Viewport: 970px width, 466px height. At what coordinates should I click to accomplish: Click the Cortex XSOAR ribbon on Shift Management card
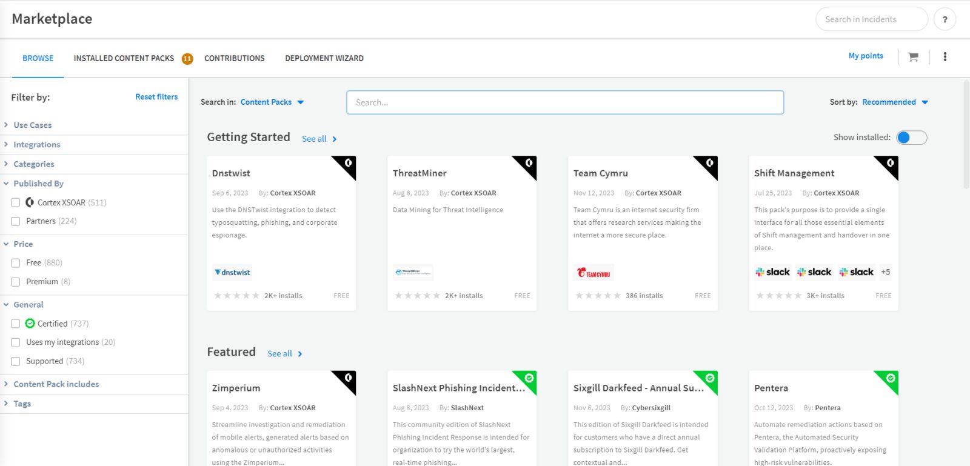[890, 164]
